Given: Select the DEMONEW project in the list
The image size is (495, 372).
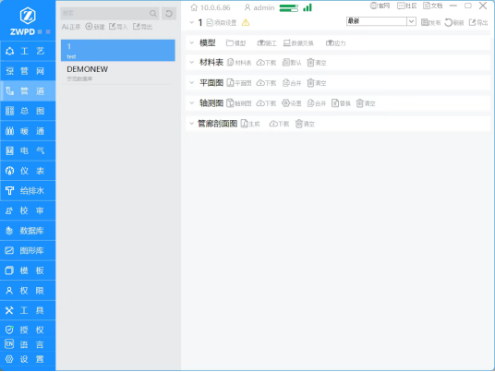Looking at the screenshot, I should click(118, 73).
